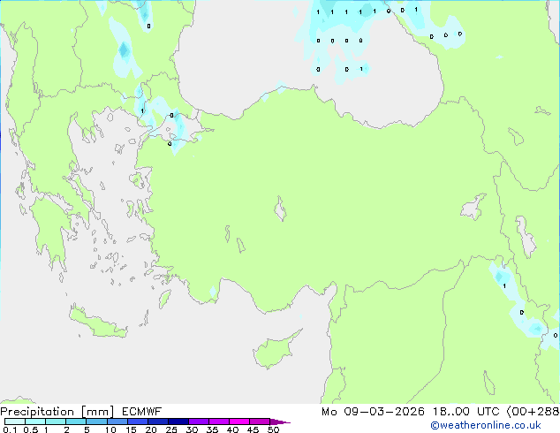Click the '18..00 UTC' time text
Image resolution: width=560 pixels, height=433 pixels.
click(x=465, y=412)
